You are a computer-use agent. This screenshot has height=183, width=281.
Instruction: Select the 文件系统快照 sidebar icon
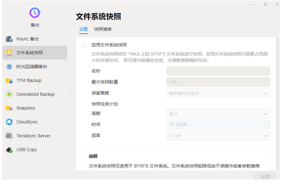[9, 53]
